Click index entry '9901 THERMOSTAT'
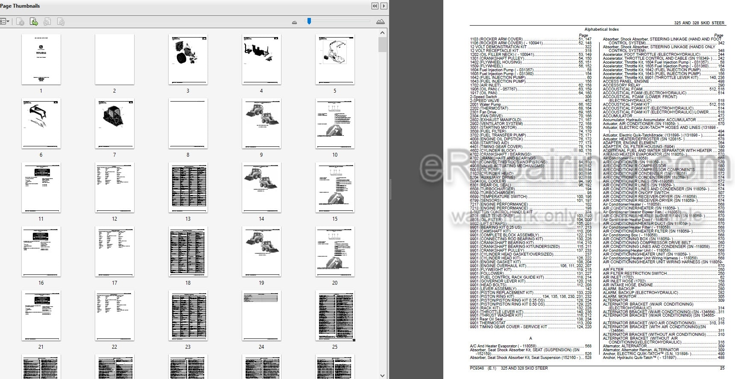735x379 pixels. click(488, 323)
